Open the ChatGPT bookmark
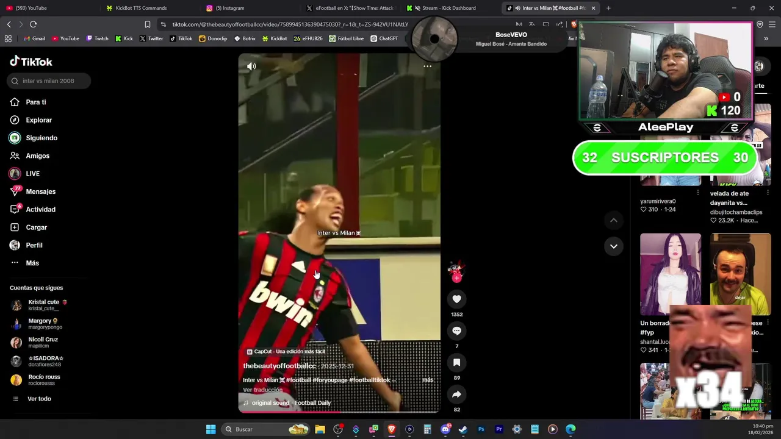This screenshot has height=439, width=781. (384, 38)
